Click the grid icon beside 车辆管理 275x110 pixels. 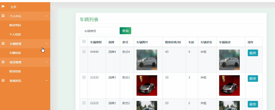pyautogui.click(x=3, y=43)
